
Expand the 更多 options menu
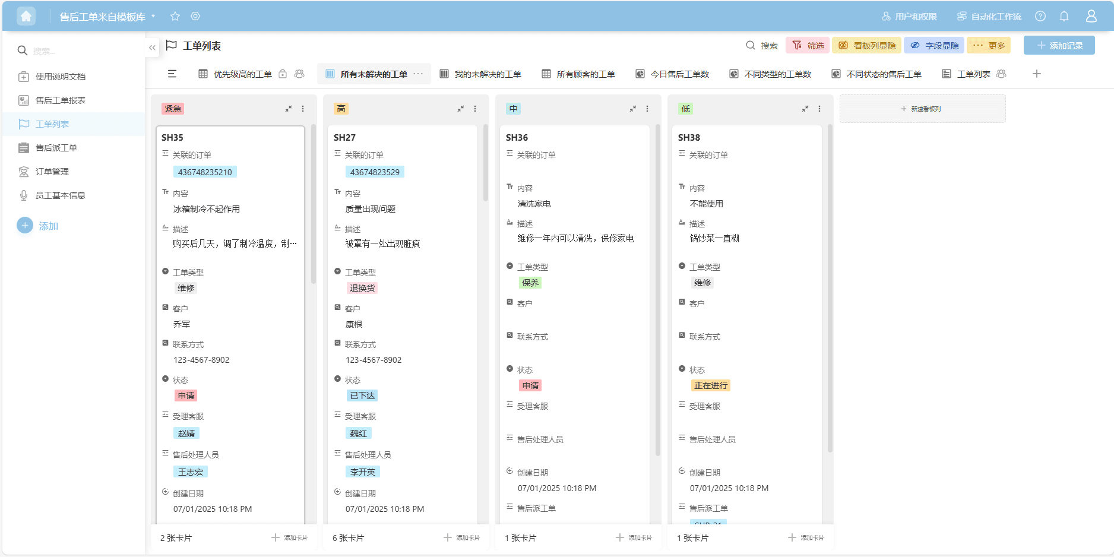pos(989,46)
